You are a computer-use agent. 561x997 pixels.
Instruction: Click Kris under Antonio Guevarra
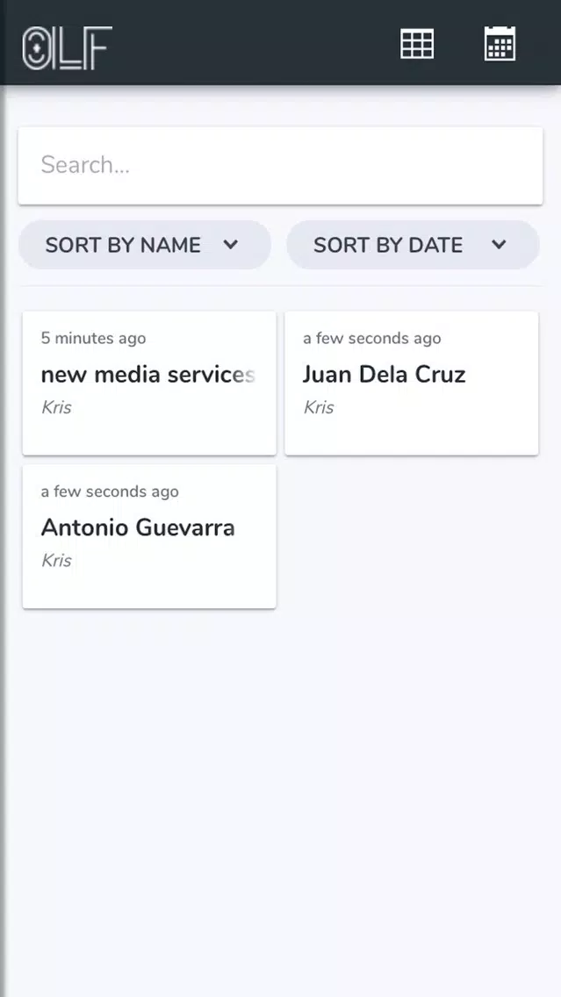pyautogui.click(x=56, y=560)
